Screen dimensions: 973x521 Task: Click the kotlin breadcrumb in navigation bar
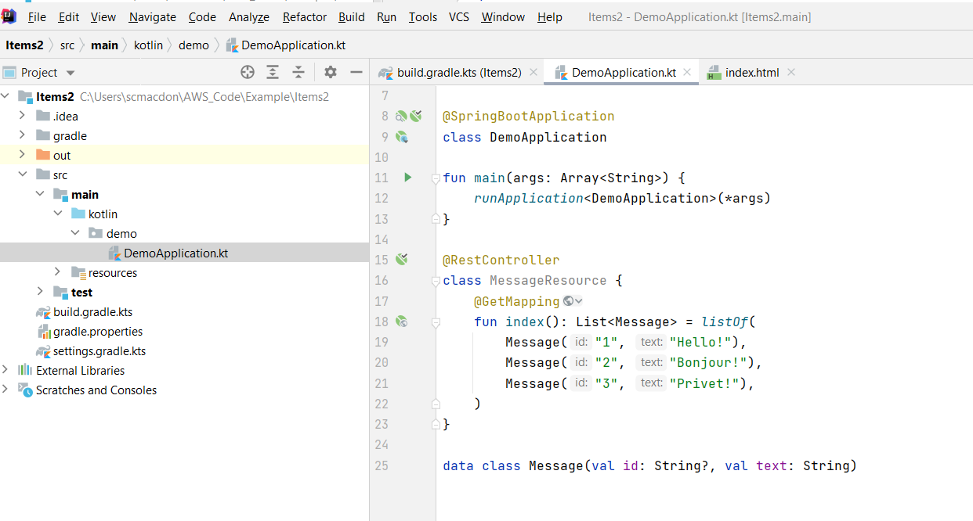[148, 45]
